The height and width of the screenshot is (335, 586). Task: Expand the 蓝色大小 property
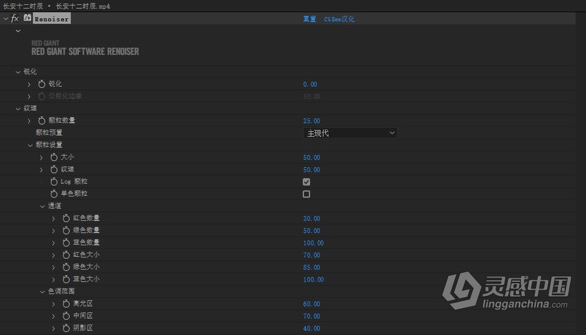point(54,279)
